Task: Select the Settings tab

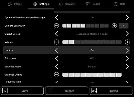Action: point(41,4)
